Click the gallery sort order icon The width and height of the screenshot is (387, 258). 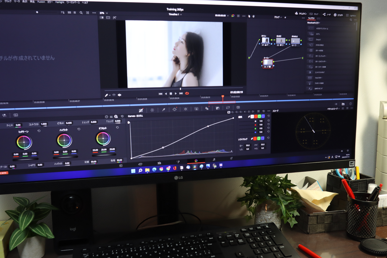63,13
